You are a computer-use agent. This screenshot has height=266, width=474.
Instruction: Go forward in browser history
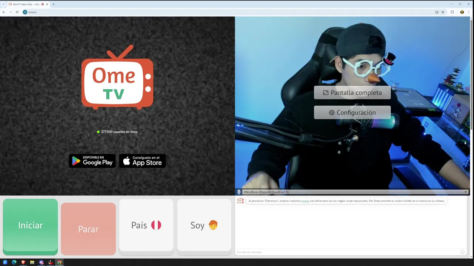click(10, 12)
